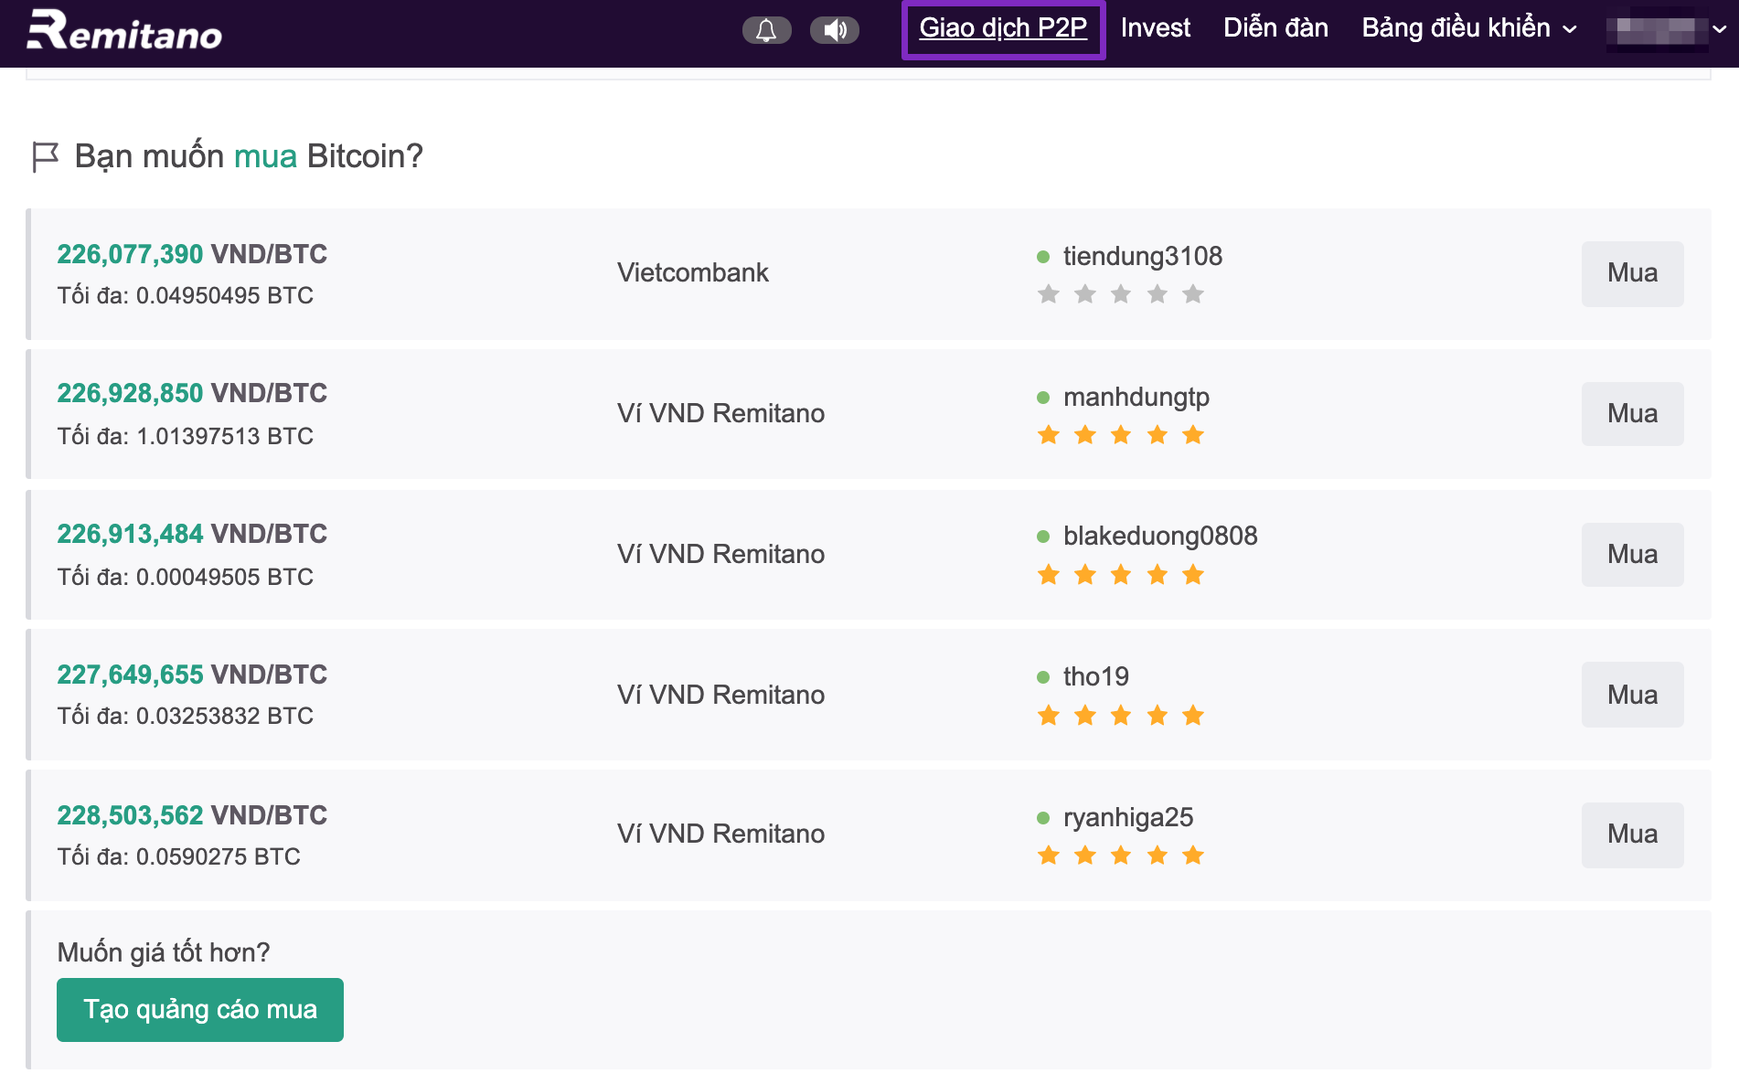Viewport: 1739px width, 1084px height.
Task: Open seller tho19's profile
Action: 1095,676
